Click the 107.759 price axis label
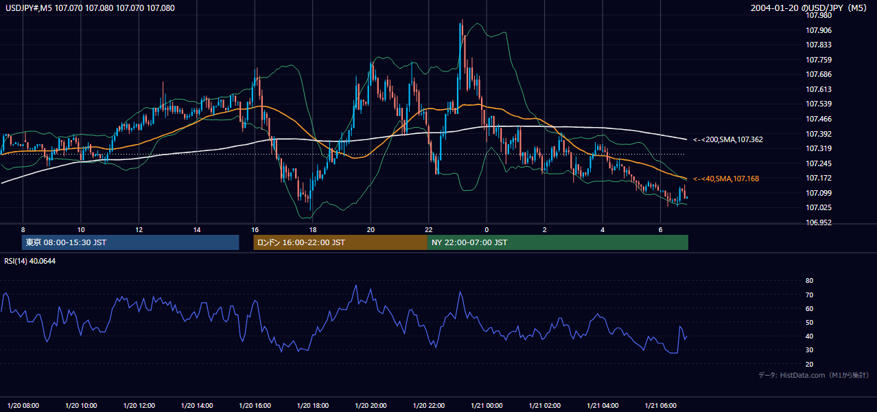Viewport: 877px width, 412px height. 818,60
